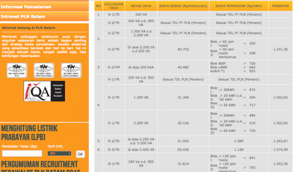This screenshot has width=294, height=172.
Task: Select the Di atas 2.200 VA s.d 200 VA cell
Action: tap(141, 49)
